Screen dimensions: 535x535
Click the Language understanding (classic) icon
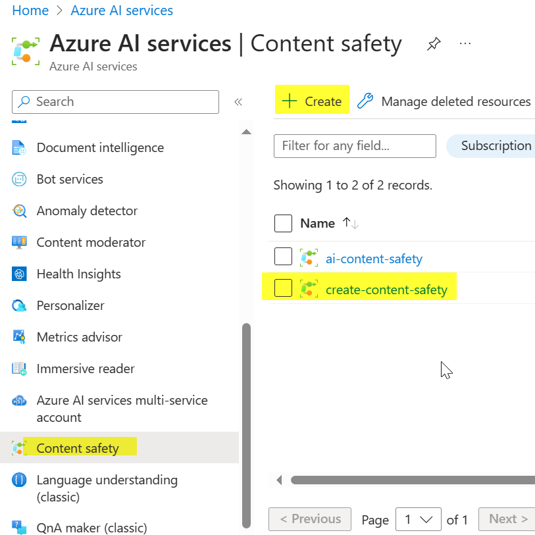[x=19, y=480]
